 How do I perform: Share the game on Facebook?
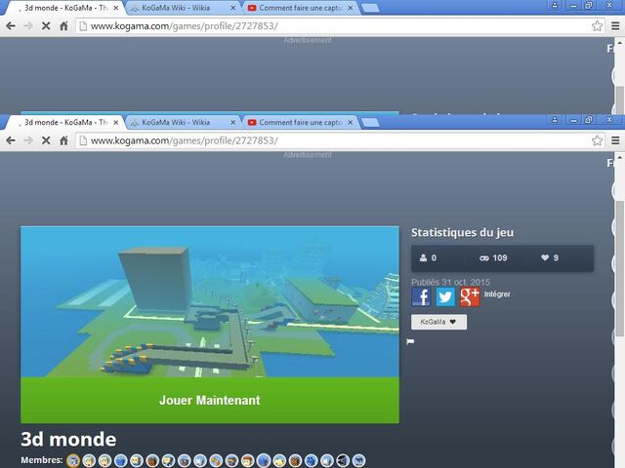tap(421, 296)
